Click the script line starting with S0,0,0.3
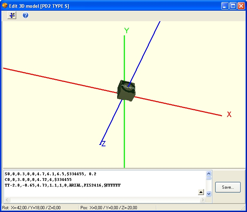247x212 pixels. (50, 174)
